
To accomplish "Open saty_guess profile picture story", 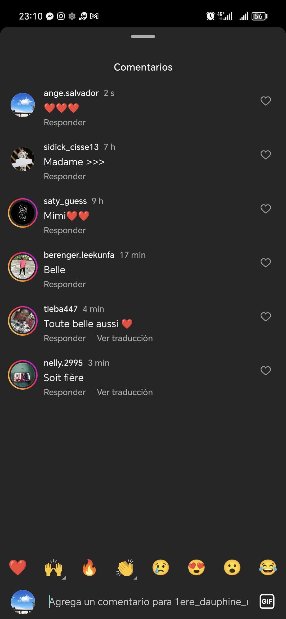I will coord(23,213).
